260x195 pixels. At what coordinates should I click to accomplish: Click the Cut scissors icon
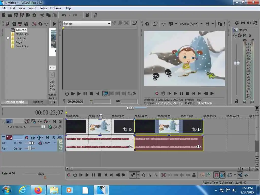click(42, 15)
